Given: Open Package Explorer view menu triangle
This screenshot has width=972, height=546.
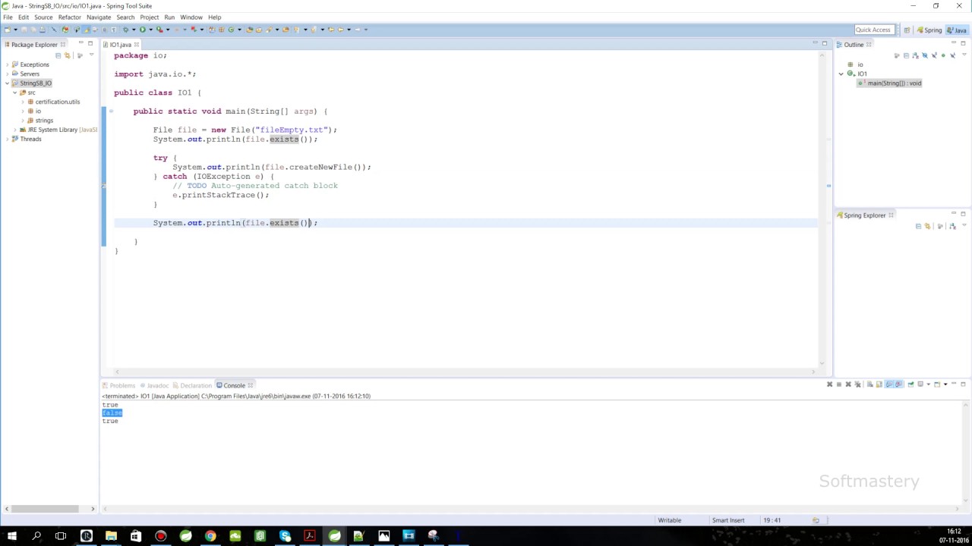Looking at the screenshot, I should [91, 55].
